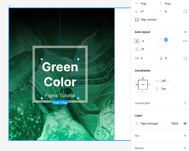Click the item spacing icon
Image resolution: width=189 pixels, height=151 pixels.
coord(137,49)
